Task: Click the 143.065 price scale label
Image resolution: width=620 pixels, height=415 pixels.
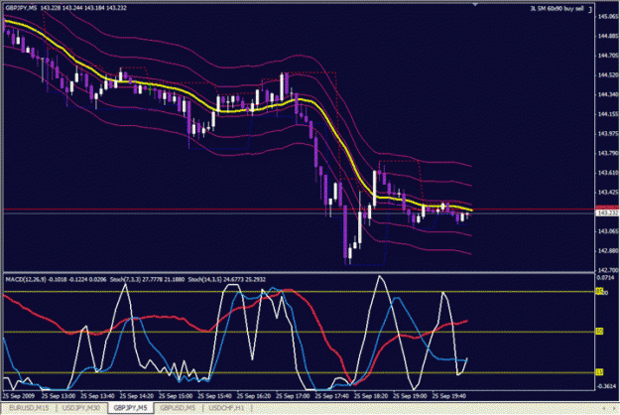Action: pyautogui.click(x=608, y=231)
